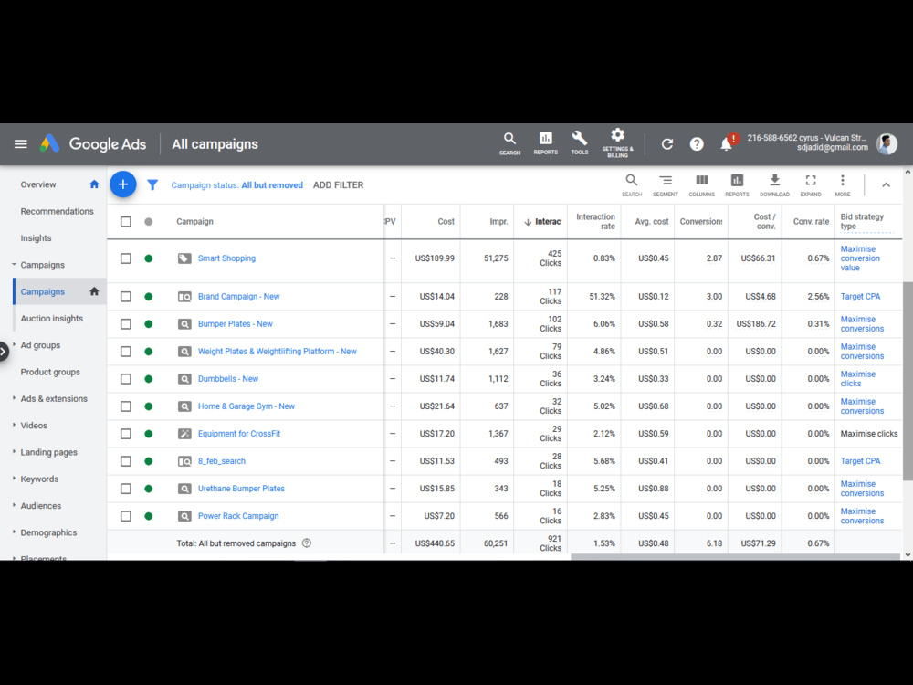Viewport: 913px width, 685px height.
Task: Sort by the Interactions column header
Action: click(542, 221)
